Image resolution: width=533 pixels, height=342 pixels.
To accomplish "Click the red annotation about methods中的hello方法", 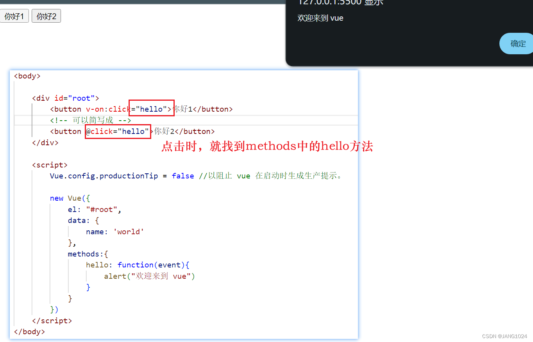I will point(267,146).
